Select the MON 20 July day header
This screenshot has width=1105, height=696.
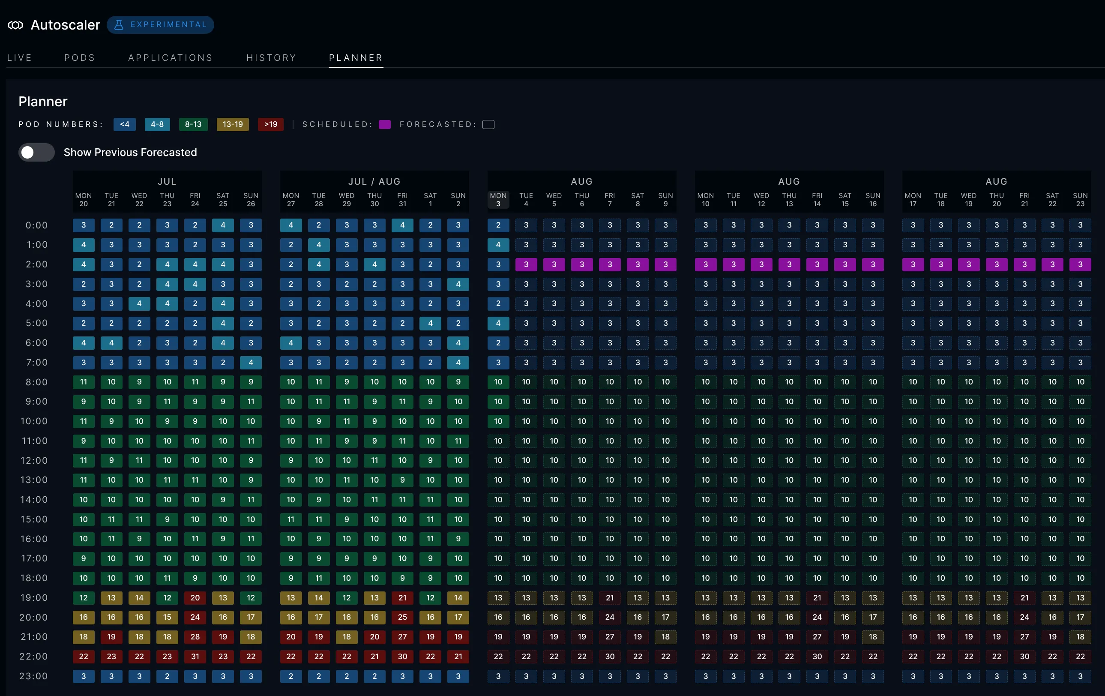(84, 200)
